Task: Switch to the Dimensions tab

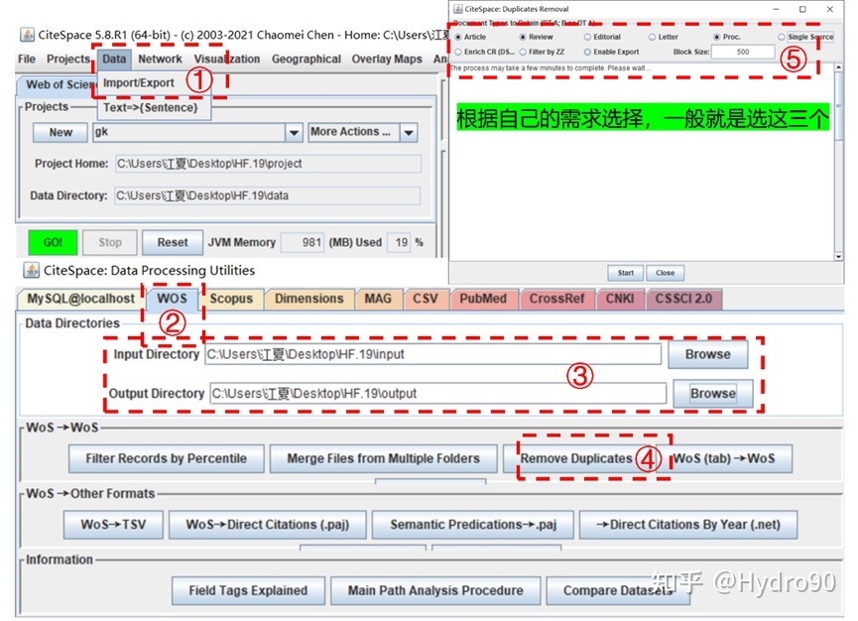Action: (309, 299)
